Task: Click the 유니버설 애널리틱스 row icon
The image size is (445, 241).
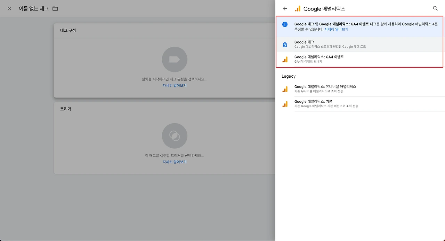Action: [x=285, y=89]
